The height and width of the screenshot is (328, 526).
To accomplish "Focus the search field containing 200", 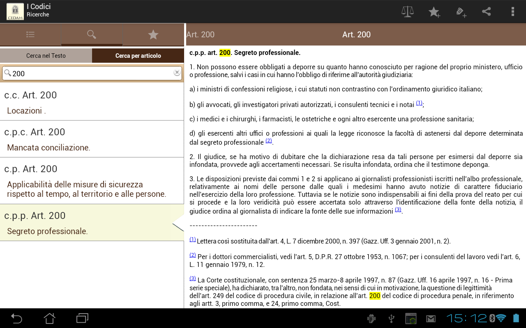I will (x=92, y=73).
